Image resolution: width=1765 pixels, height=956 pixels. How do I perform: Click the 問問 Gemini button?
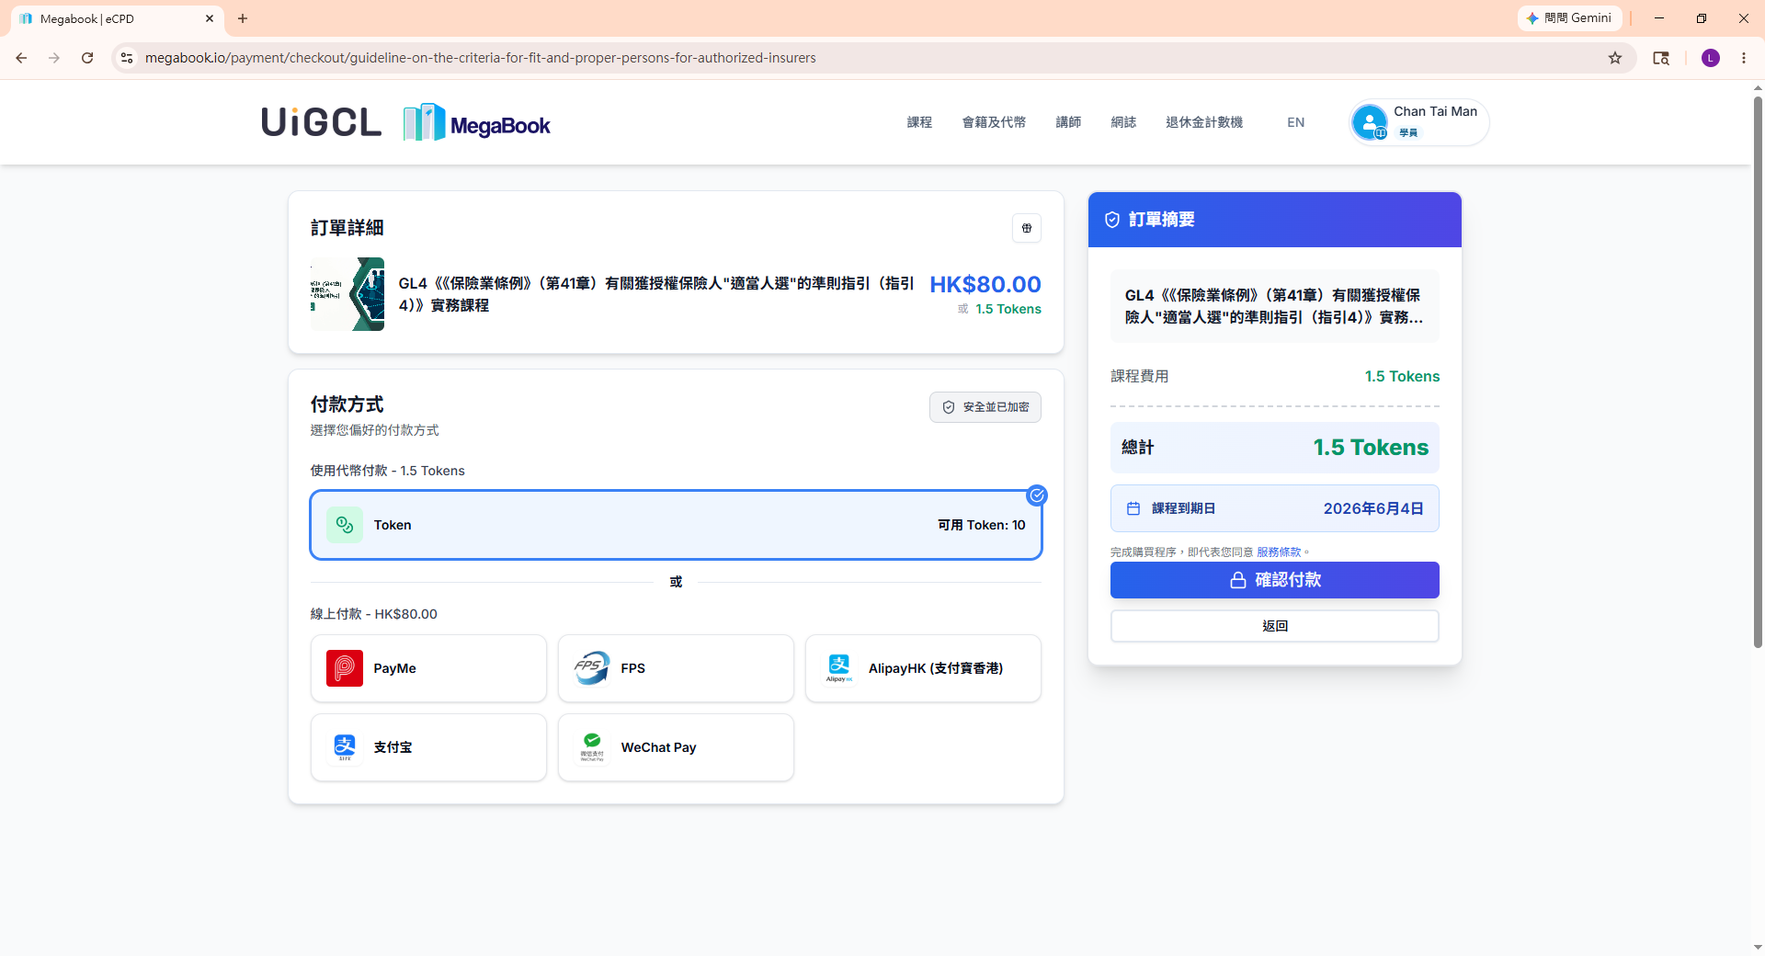[x=1569, y=18]
